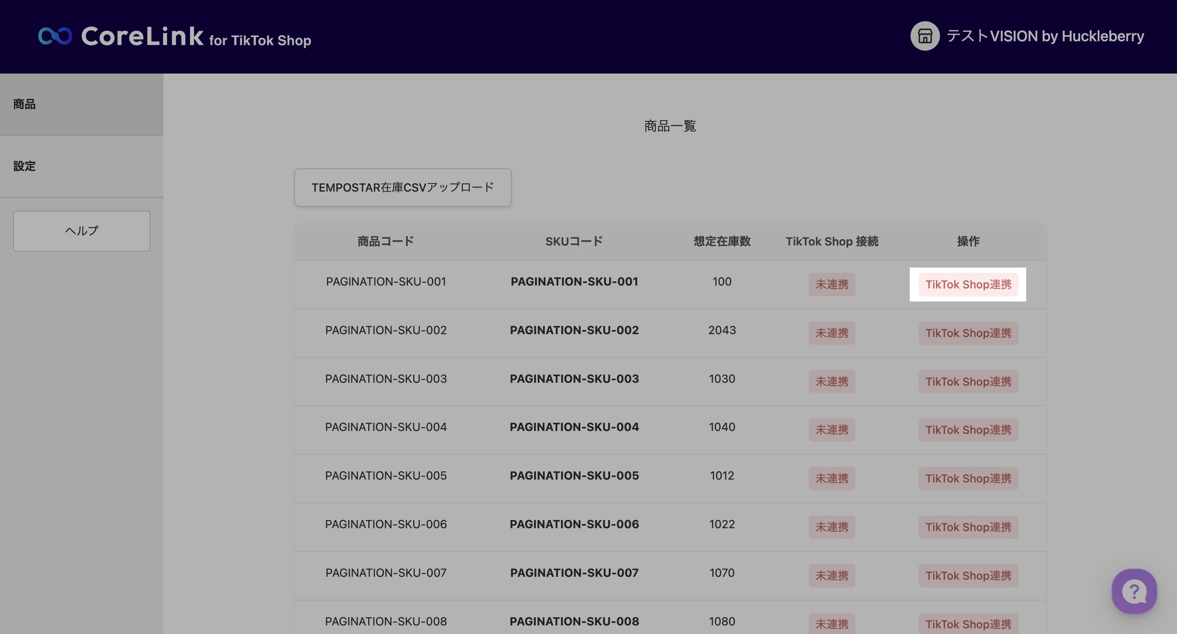Click the 想定在庫数 column header
This screenshot has width=1177, height=634.
click(722, 241)
